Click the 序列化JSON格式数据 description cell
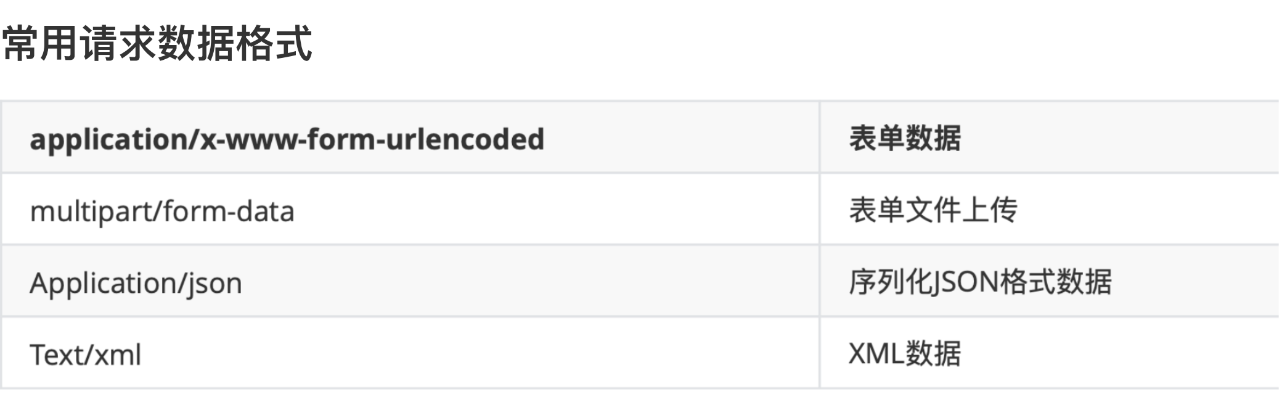Screen dimensions: 1282x402 point(980,282)
